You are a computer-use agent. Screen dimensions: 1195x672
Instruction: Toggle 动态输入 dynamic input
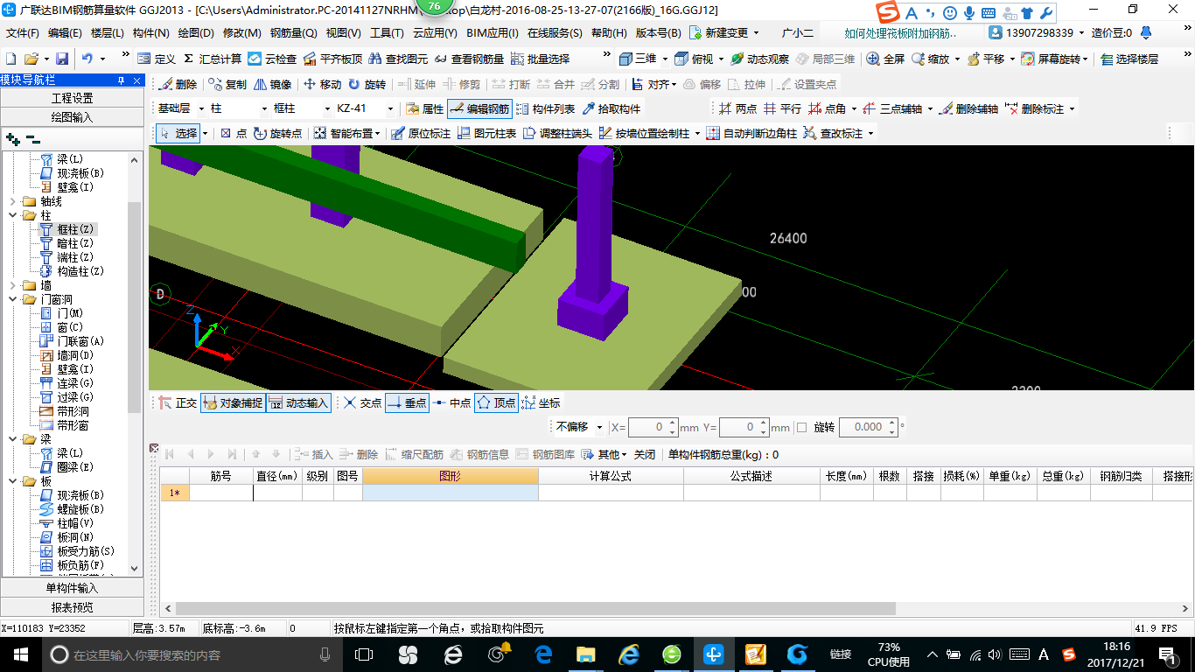coord(298,402)
